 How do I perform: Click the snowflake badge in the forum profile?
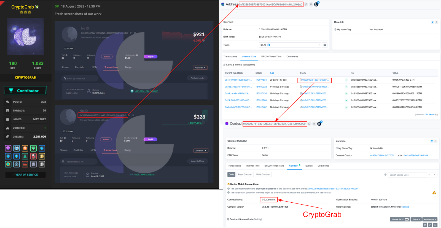pyautogui.click(x=17, y=164)
